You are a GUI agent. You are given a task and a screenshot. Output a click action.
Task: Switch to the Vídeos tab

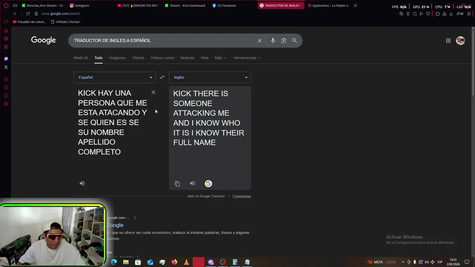pos(138,58)
